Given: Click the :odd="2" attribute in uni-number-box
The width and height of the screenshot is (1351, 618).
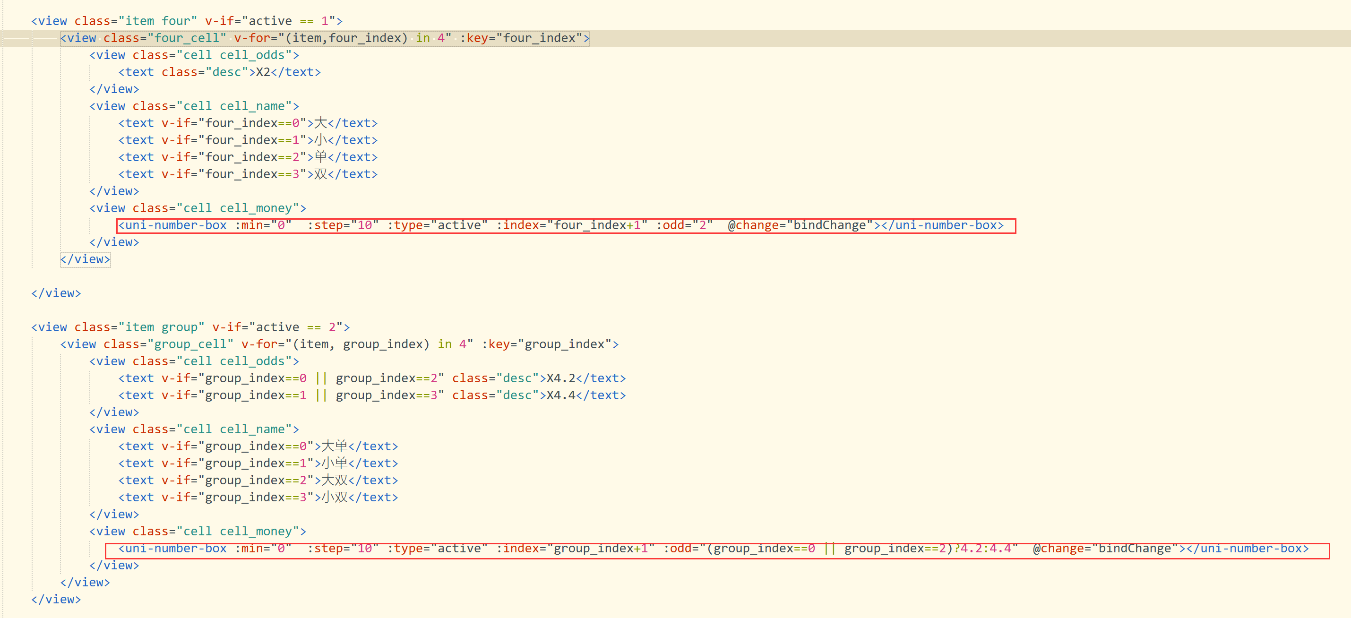Looking at the screenshot, I should pos(684,225).
